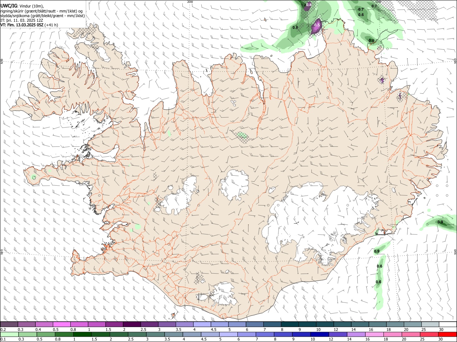Click the 'slydda/snjókoma' legend description line
Viewport: 457px width, 342px height.
coord(42,16)
